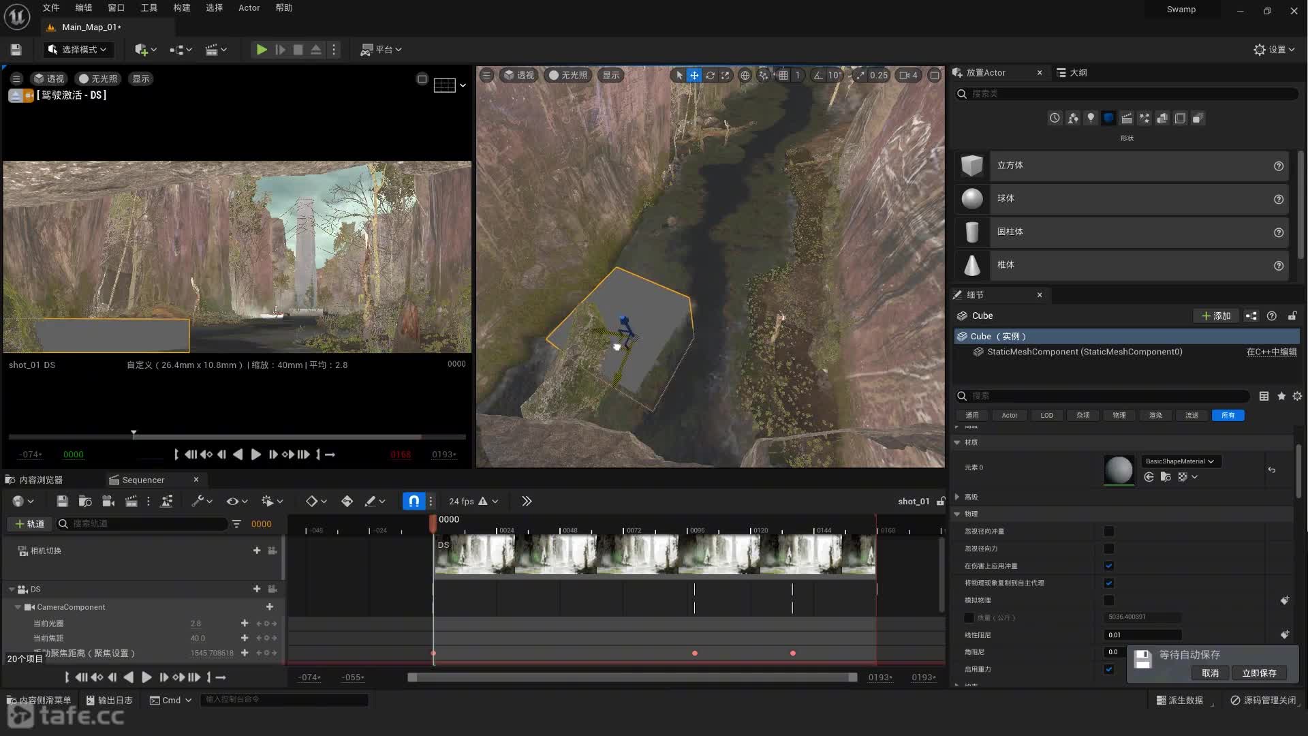The width and height of the screenshot is (1308, 736).
Task: Click the 立即保存 button
Action: pyautogui.click(x=1258, y=673)
